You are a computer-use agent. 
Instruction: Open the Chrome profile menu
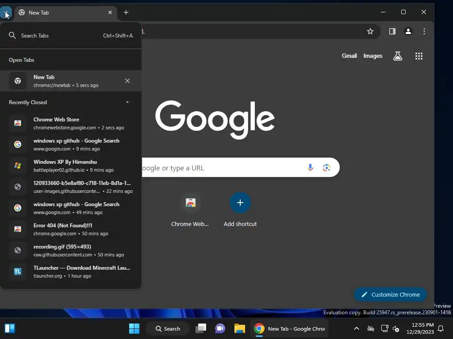coord(408,31)
